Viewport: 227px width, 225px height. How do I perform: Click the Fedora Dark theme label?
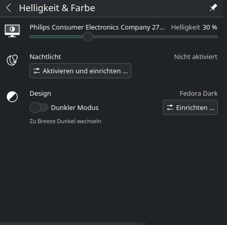point(198,94)
